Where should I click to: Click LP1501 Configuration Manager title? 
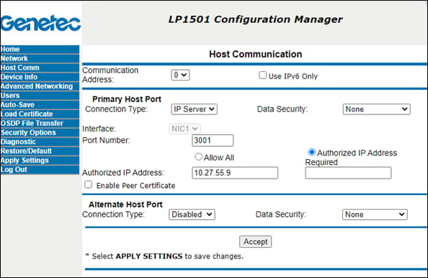[x=256, y=19]
